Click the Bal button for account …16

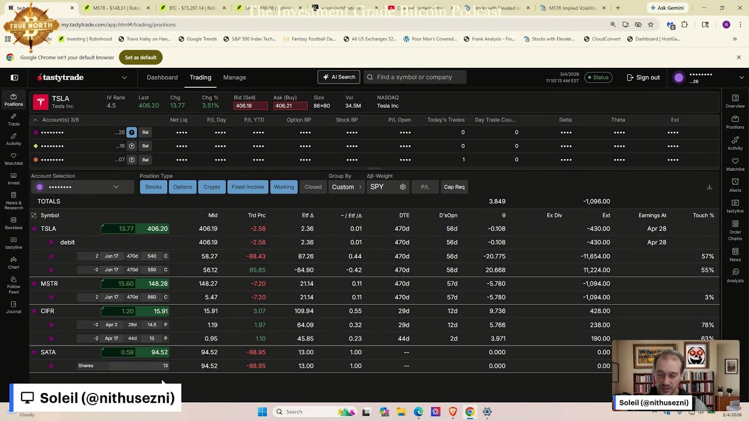point(145,146)
